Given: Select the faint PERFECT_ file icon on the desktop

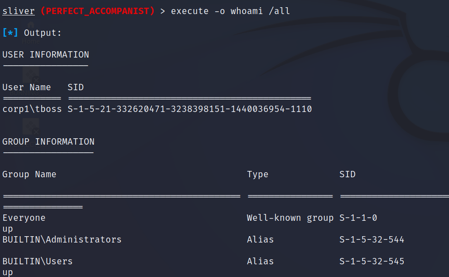Looking at the screenshot, I should [31, 132].
